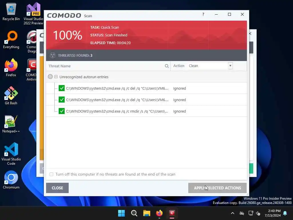The height and width of the screenshot is (220, 293).
Task: Click the ELAPSED TIME: 00:04:20 text
Action: tap(110, 43)
